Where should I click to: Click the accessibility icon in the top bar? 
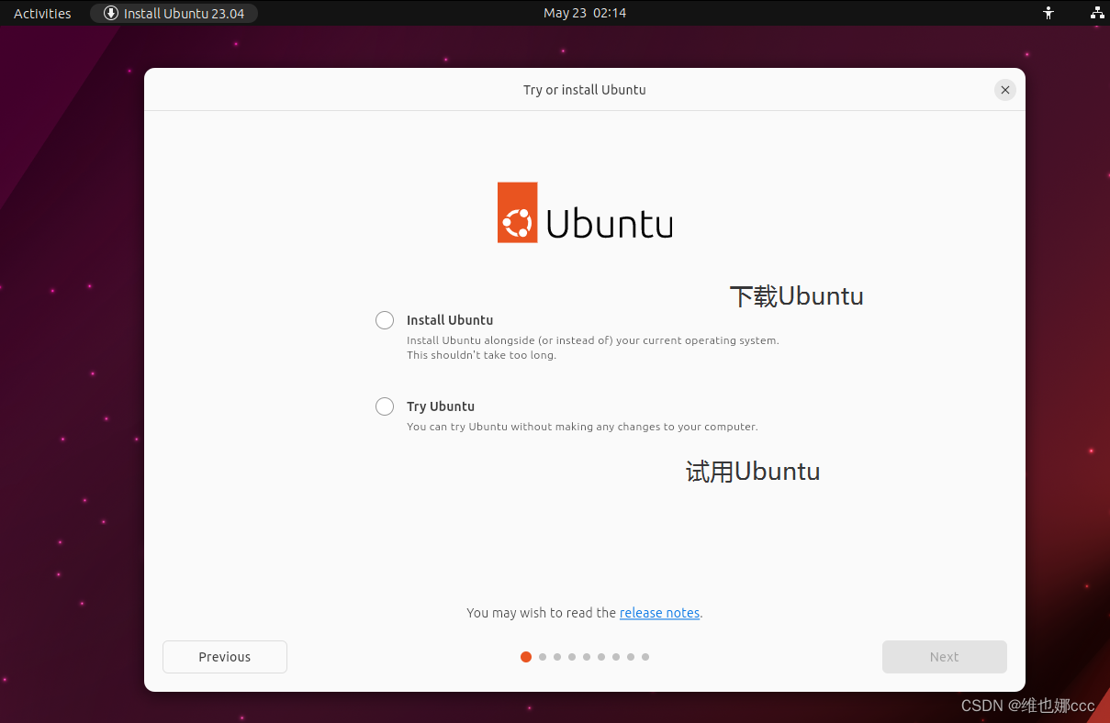click(1048, 13)
